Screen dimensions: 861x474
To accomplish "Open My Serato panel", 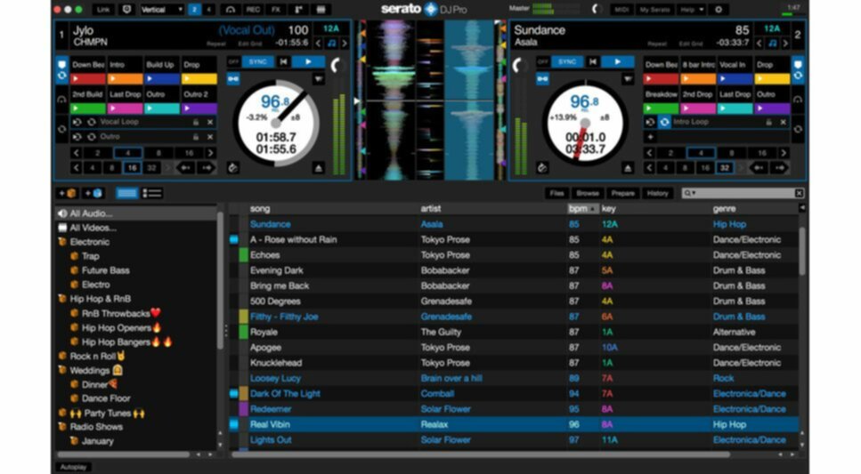I will (x=654, y=9).
